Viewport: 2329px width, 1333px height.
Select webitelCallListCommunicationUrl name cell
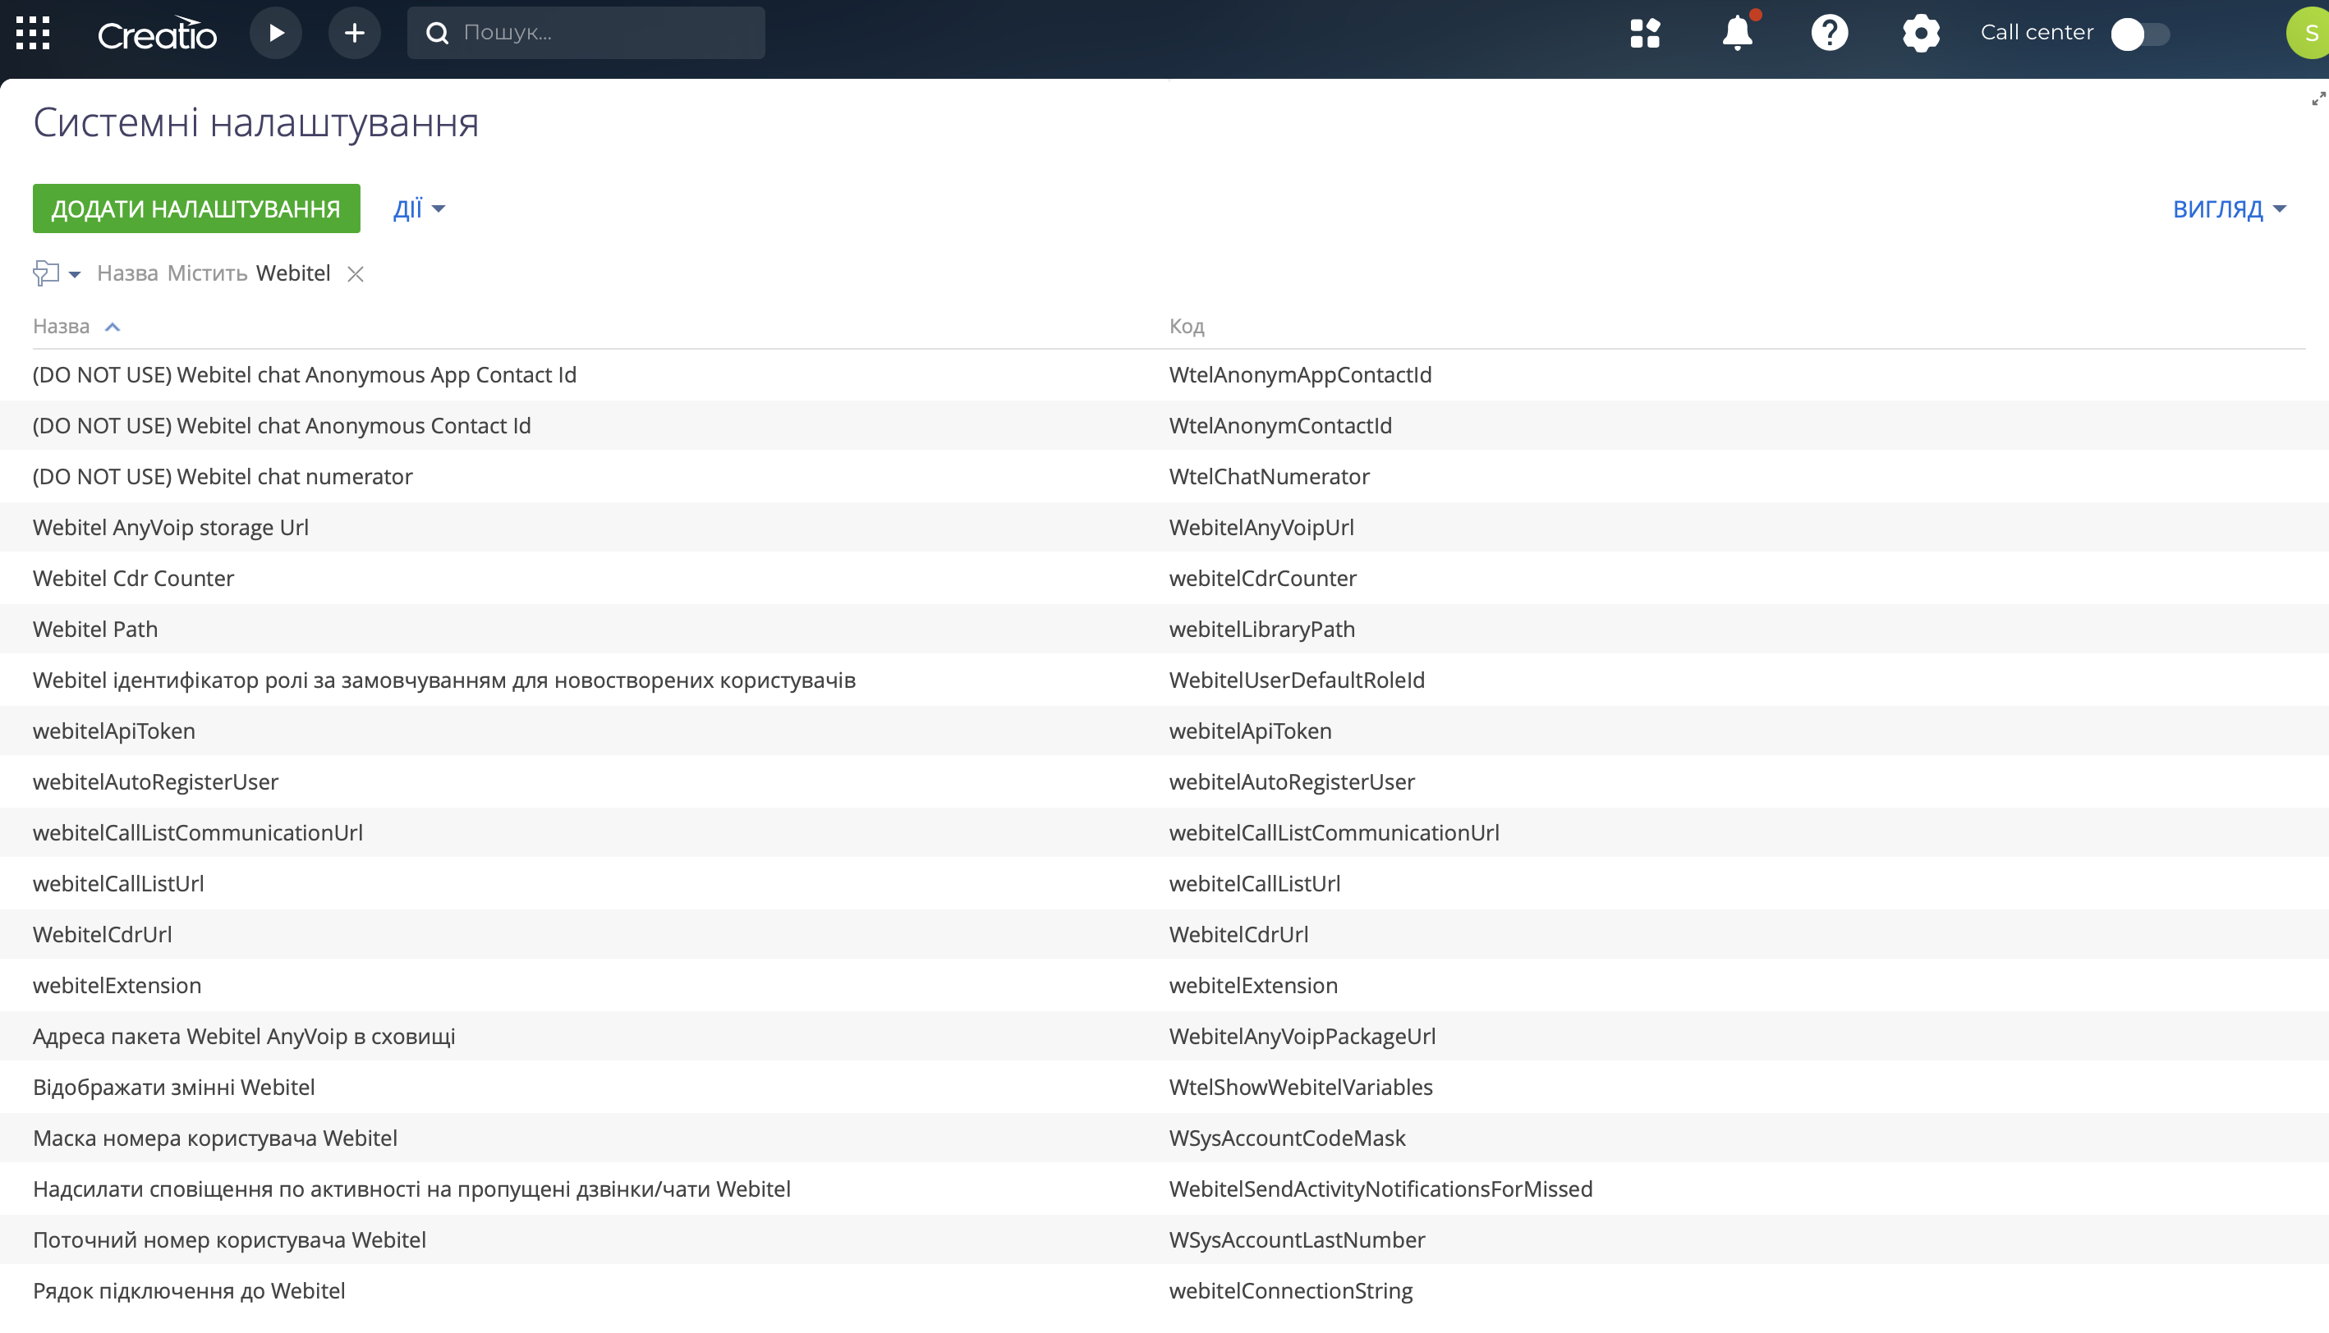(198, 832)
